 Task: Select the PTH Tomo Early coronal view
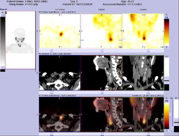143,31
